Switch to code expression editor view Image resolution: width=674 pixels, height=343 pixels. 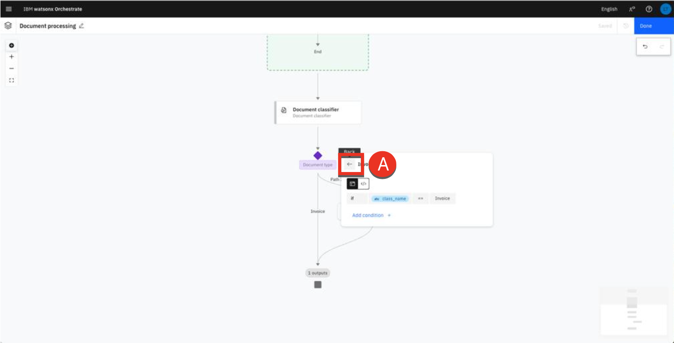(364, 184)
